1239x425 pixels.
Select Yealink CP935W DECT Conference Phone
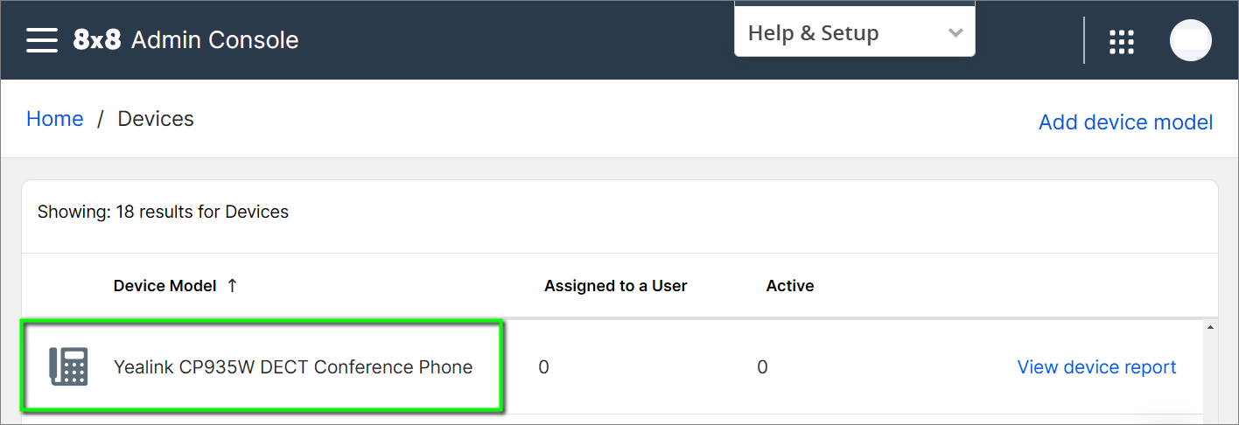(x=293, y=367)
